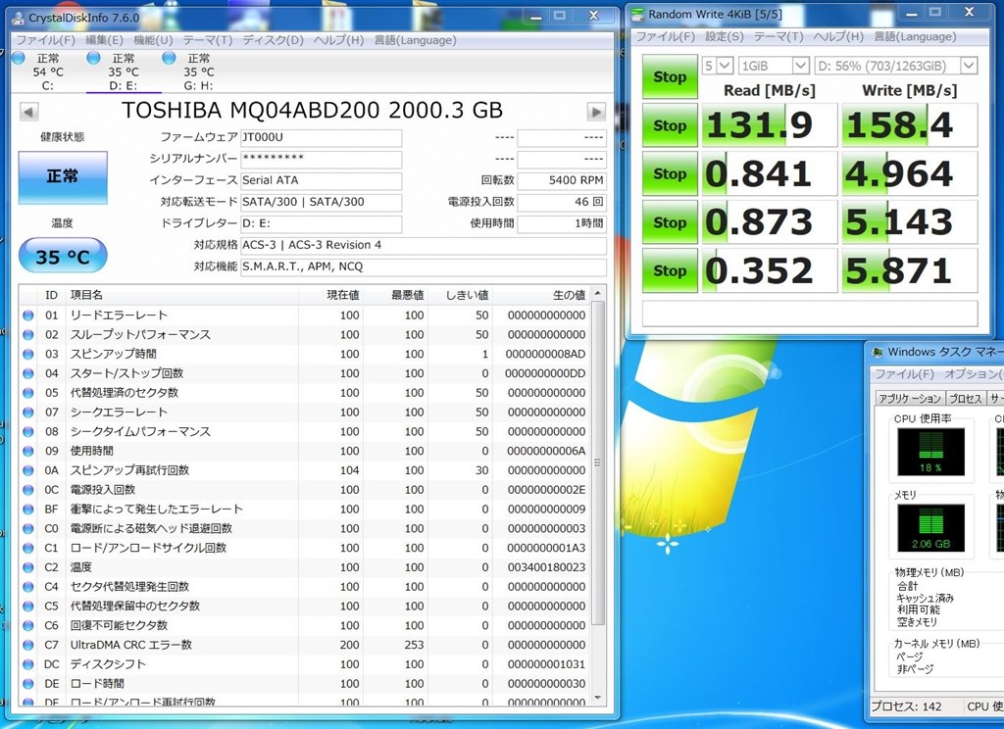This screenshot has height=729, width=1004.
Task: Open テーマ(T) menu in CrystalDiskInfo
Action: point(208,40)
